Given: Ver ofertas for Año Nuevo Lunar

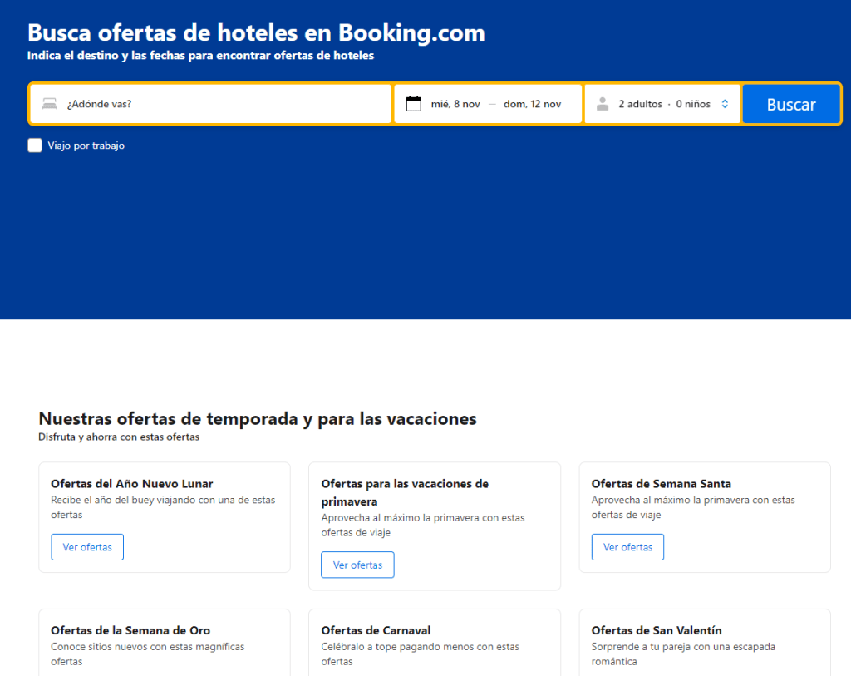Looking at the screenshot, I should (x=87, y=547).
